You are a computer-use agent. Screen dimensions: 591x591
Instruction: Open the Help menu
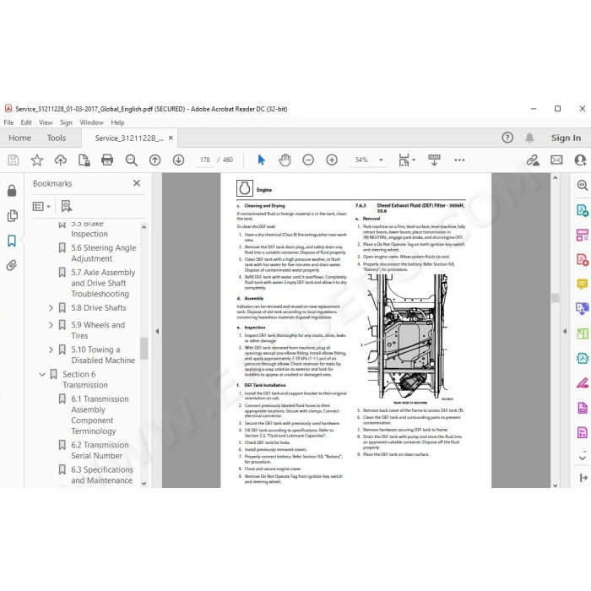pos(117,122)
